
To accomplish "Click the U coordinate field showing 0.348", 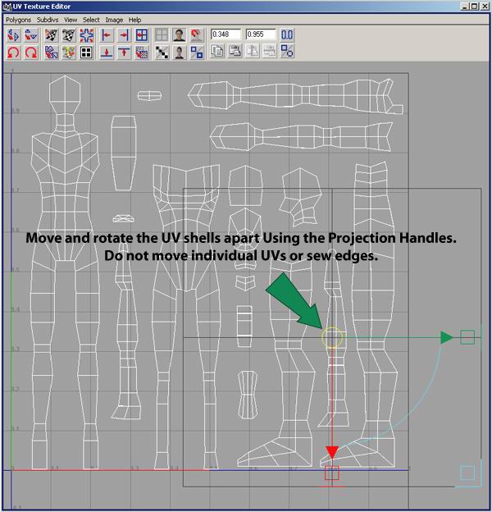I will coord(225,35).
